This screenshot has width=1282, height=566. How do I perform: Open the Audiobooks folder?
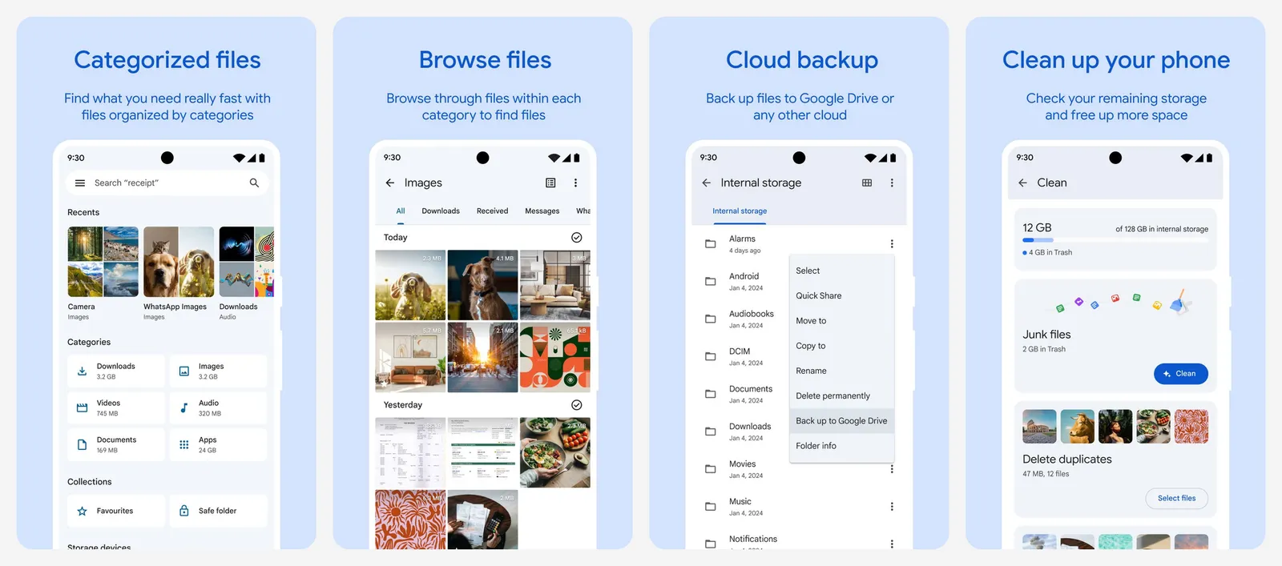coord(740,319)
